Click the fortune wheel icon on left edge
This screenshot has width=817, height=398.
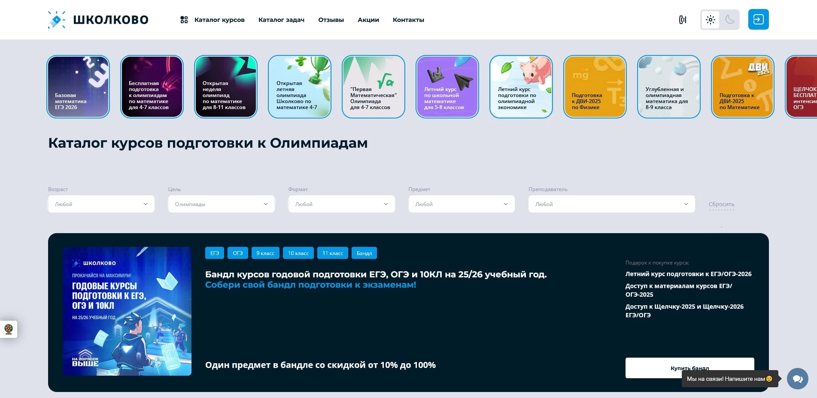(8, 329)
